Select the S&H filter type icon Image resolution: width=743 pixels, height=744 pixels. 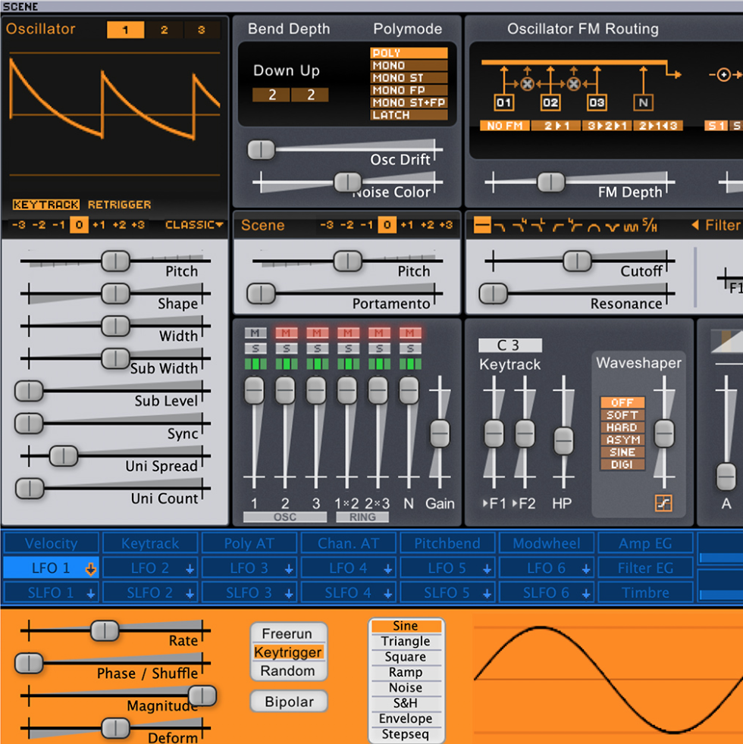pyautogui.click(x=651, y=225)
